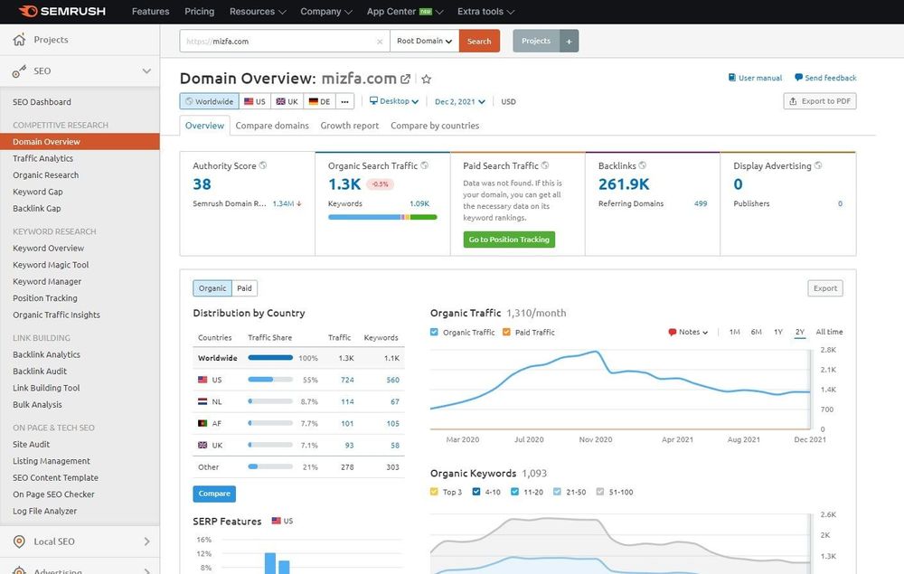
Task: Open the Resources menu
Action: 255,12
